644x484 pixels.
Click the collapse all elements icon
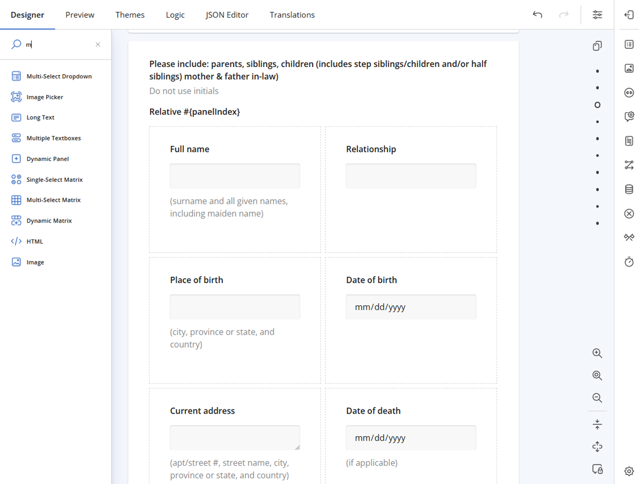coord(597,424)
